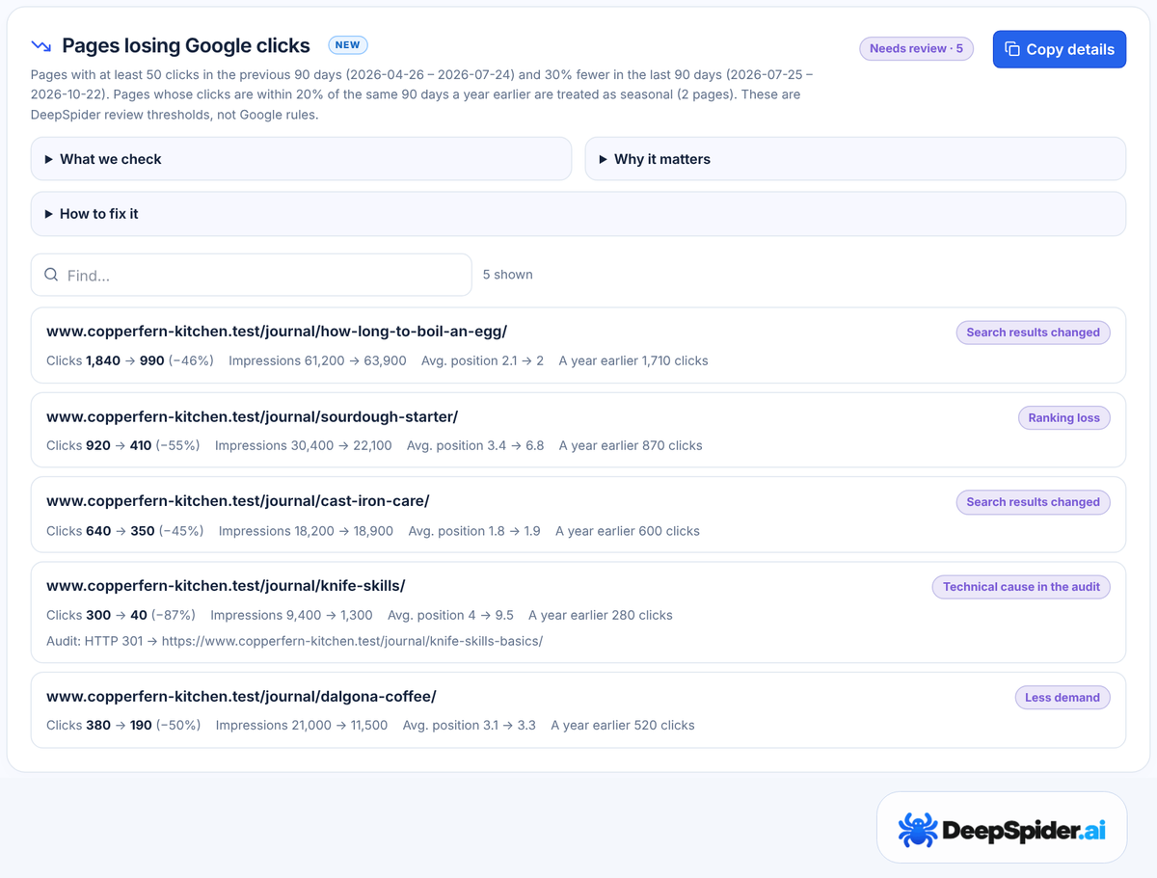Click the Clicks 380 → 190 (−50%) text
This screenshot has width=1157, height=878.
coord(123,725)
